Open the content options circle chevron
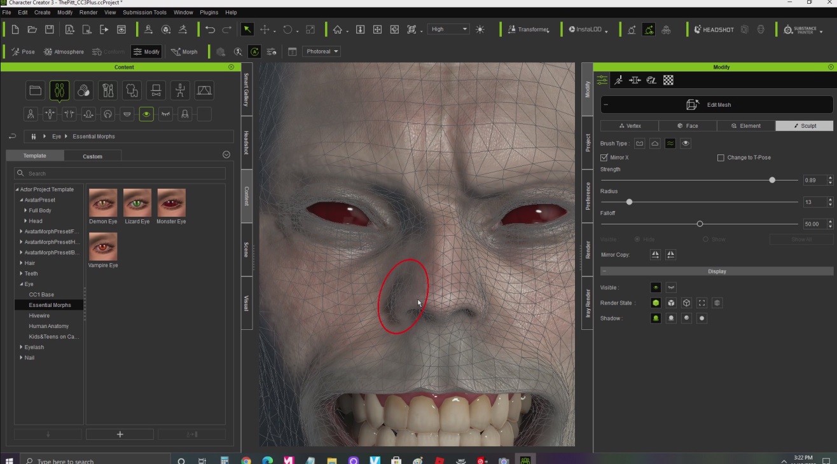This screenshot has height=464, width=837. [x=226, y=154]
